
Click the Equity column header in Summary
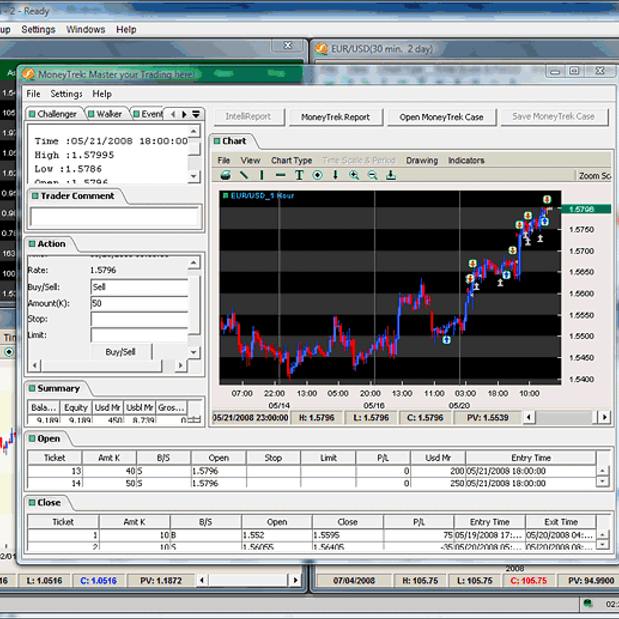coord(76,408)
